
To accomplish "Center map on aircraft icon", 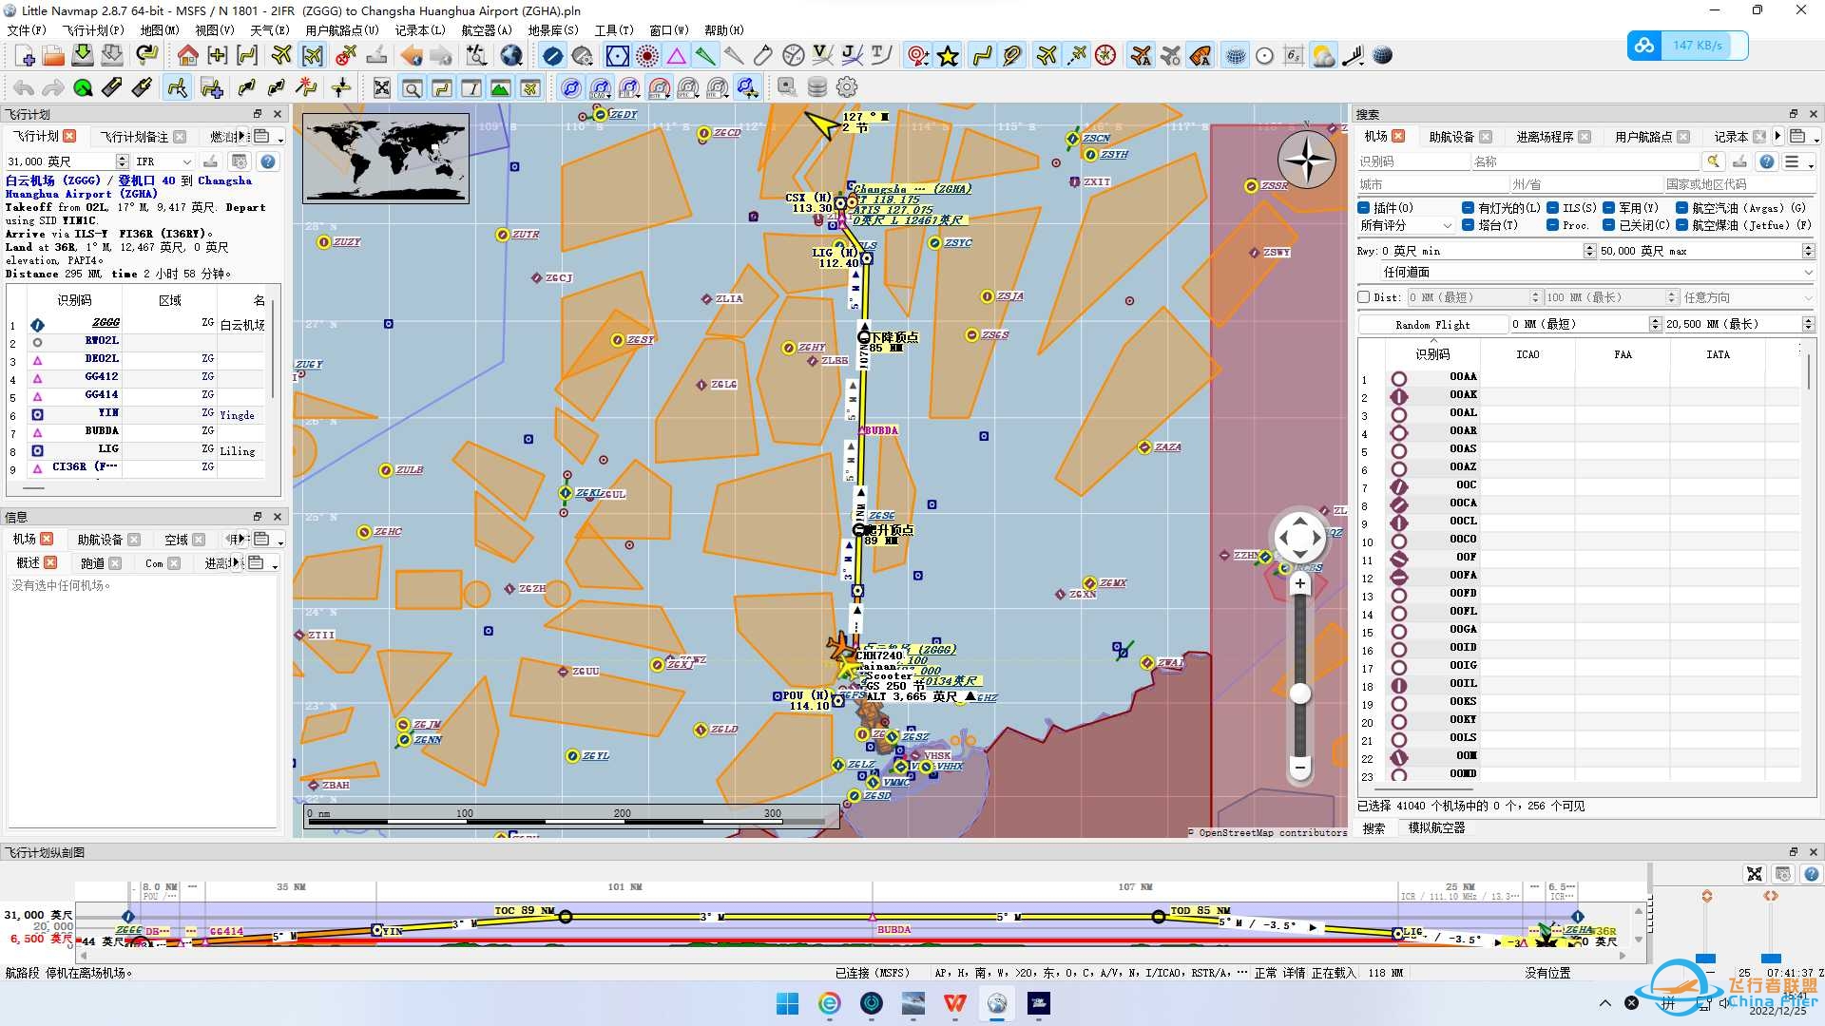I will click(313, 56).
